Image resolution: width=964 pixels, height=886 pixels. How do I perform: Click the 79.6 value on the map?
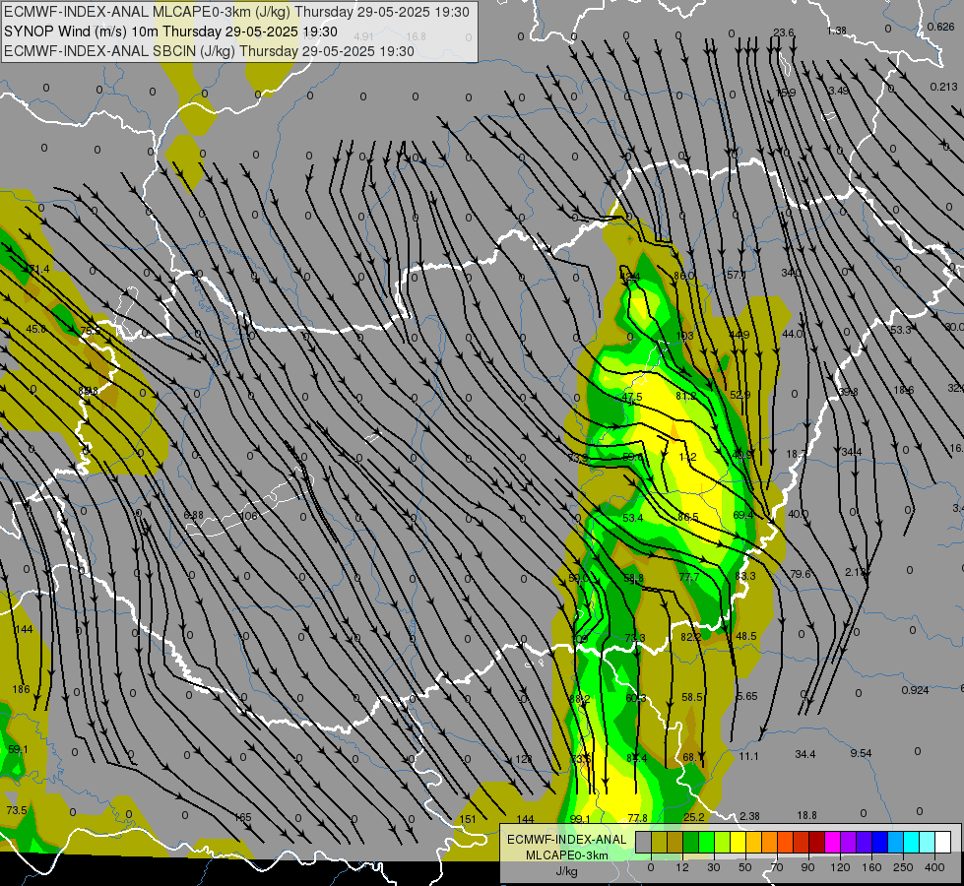(800, 574)
